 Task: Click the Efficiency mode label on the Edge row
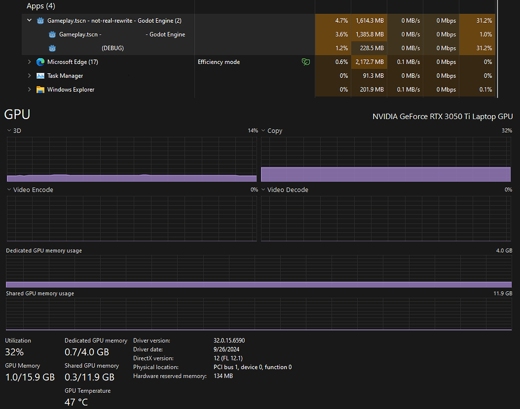218,61
